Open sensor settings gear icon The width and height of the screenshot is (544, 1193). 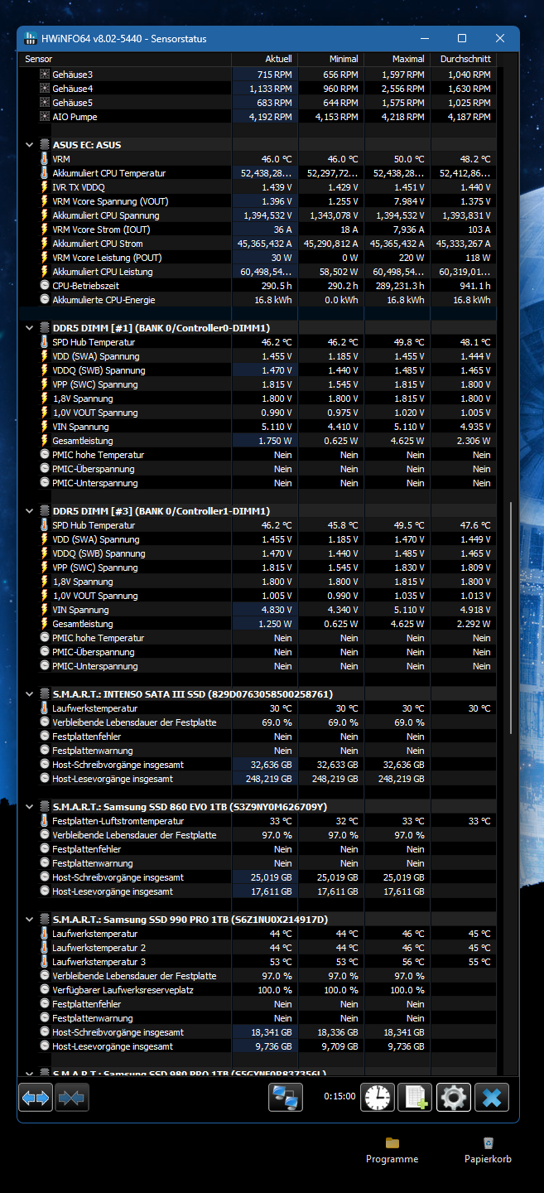(x=454, y=1098)
